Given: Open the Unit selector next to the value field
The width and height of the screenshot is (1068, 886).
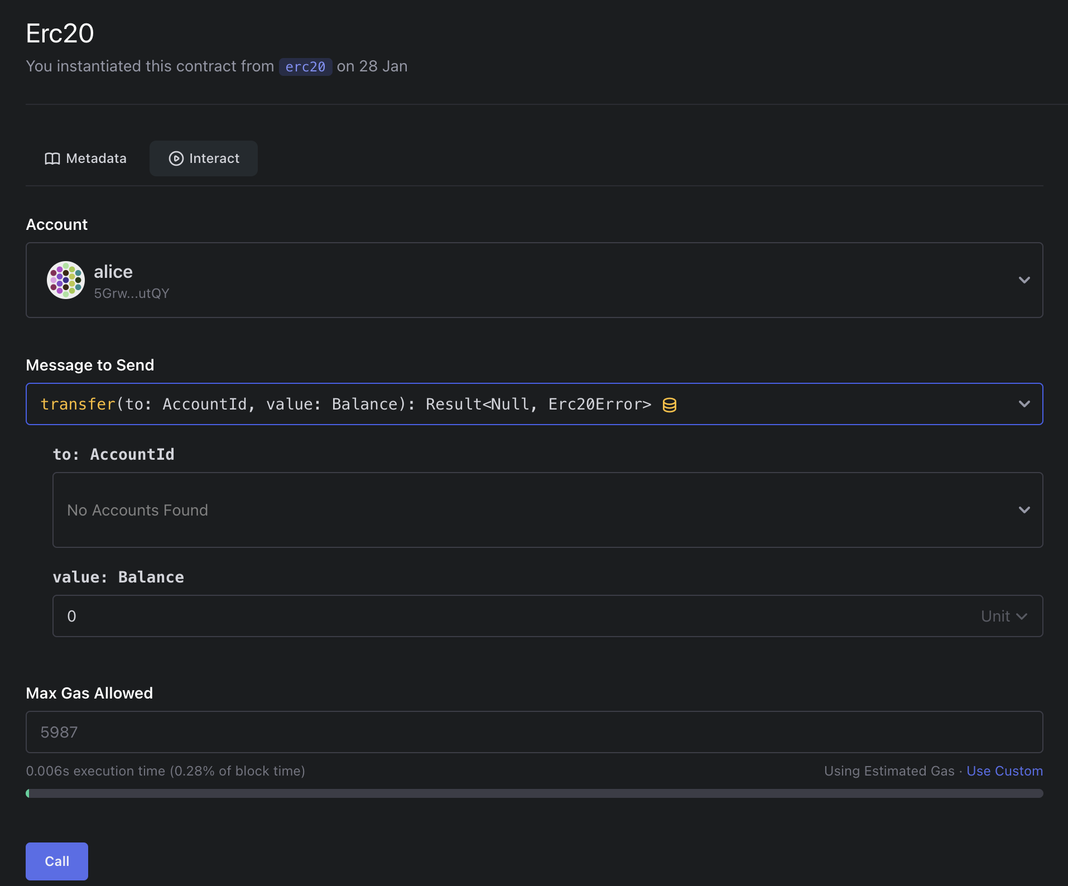Looking at the screenshot, I should click(x=1003, y=616).
